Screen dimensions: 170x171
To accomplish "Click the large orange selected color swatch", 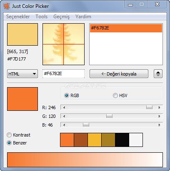I will tap(22, 99).
